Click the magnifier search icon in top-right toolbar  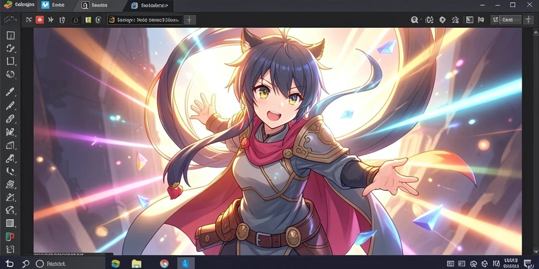(x=415, y=20)
